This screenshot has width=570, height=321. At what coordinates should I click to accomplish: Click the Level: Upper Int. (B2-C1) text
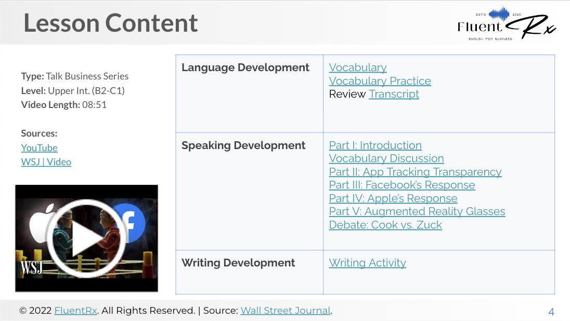[x=73, y=90]
